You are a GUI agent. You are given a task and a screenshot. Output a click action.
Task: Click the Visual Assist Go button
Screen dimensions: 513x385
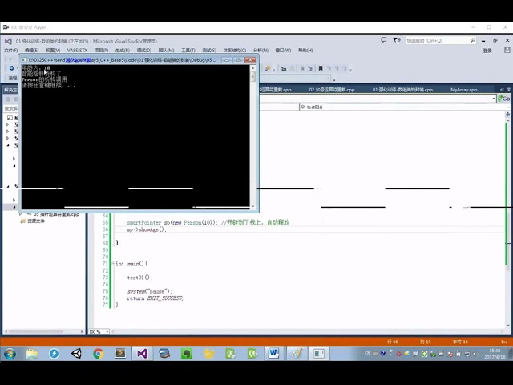coord(504,99)
